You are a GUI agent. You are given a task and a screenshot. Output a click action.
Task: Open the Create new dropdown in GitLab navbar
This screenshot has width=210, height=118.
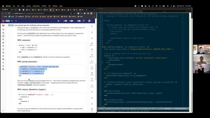59,21
